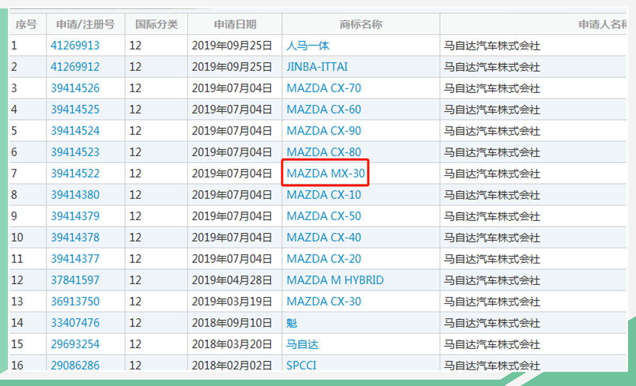
Task: Open registration number 39414377 link
Action: (x=75, y=258)
